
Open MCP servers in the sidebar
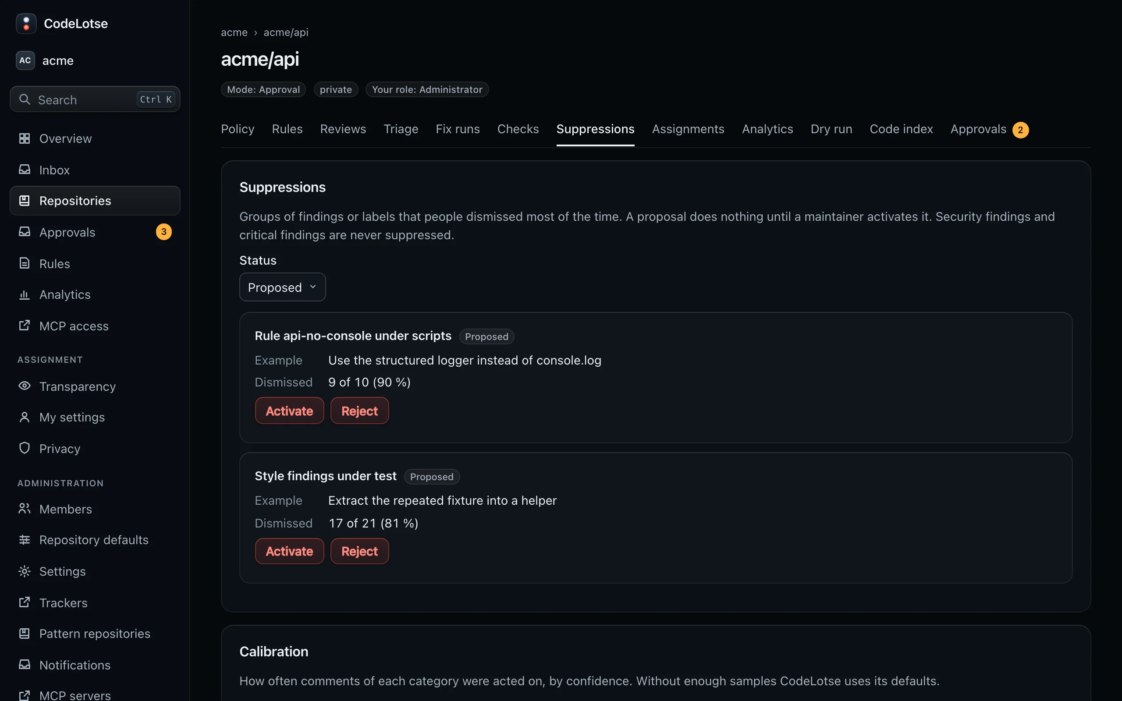point(95,694)
